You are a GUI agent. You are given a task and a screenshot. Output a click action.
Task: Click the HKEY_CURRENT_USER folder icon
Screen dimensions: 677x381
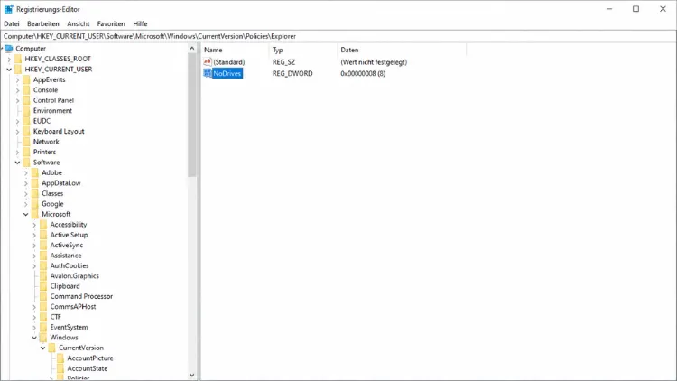pyautogui.click(x=18, y=70)
